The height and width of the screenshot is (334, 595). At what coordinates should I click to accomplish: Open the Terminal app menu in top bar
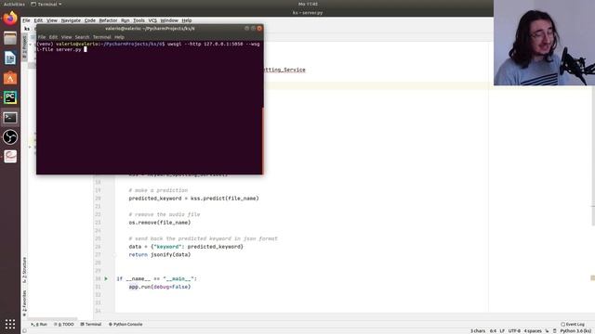pyautogui.click(x=46, y=4)
